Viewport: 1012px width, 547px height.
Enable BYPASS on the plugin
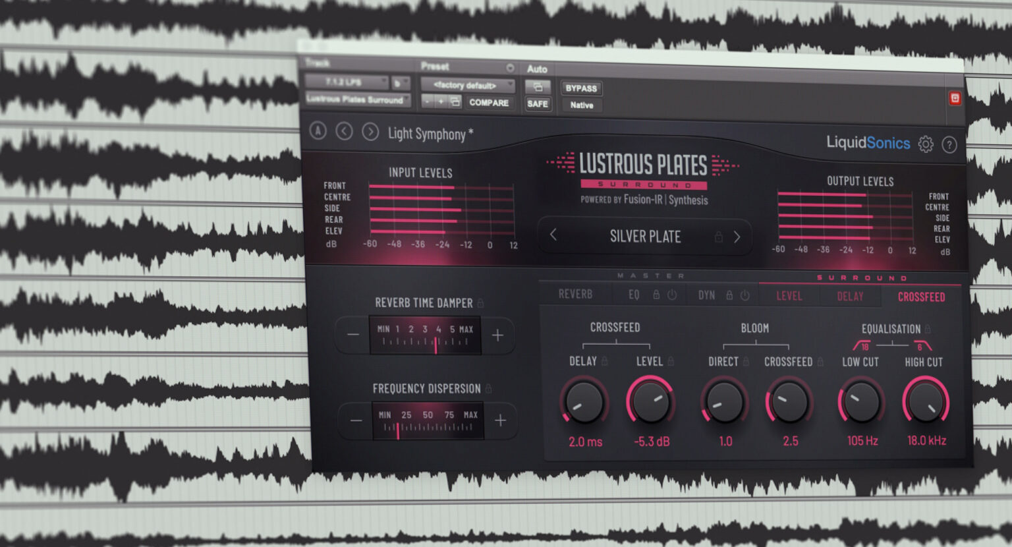pyautogui.click(x=580, y=88)
